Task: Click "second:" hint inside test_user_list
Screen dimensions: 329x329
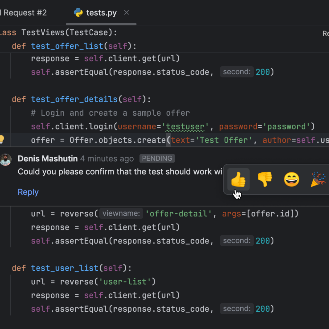Action: click(x=236, y=309)
